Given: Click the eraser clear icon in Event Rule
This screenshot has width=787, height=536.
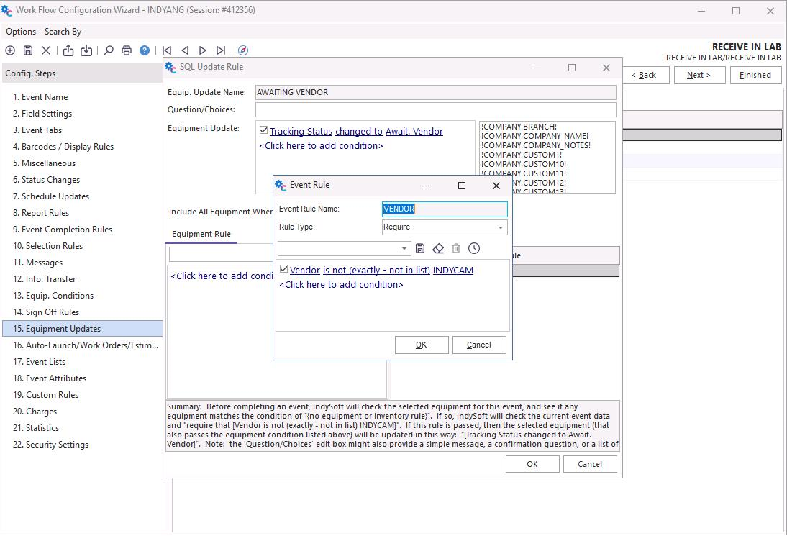Looking at the screenshot, I should click(438, 248).
